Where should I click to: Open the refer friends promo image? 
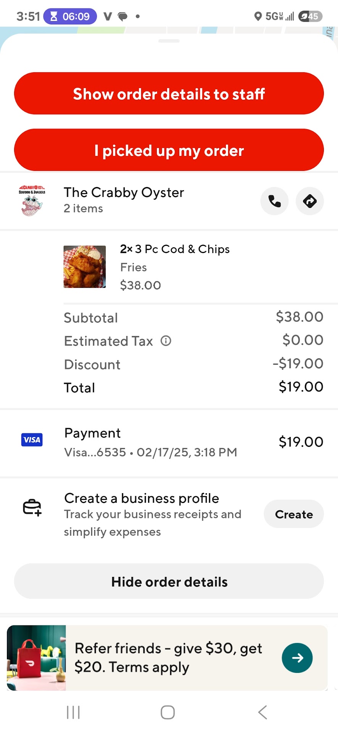pos(37,658)
